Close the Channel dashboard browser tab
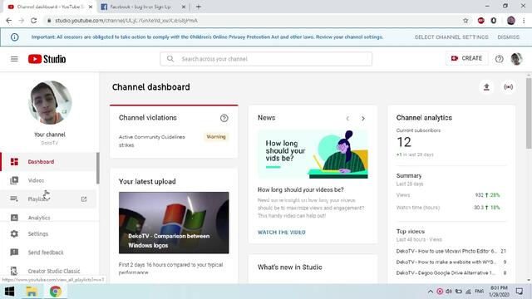 (x=91, y=7)
